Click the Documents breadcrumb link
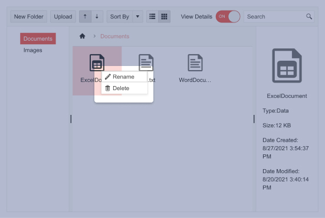 coord(115,36)
